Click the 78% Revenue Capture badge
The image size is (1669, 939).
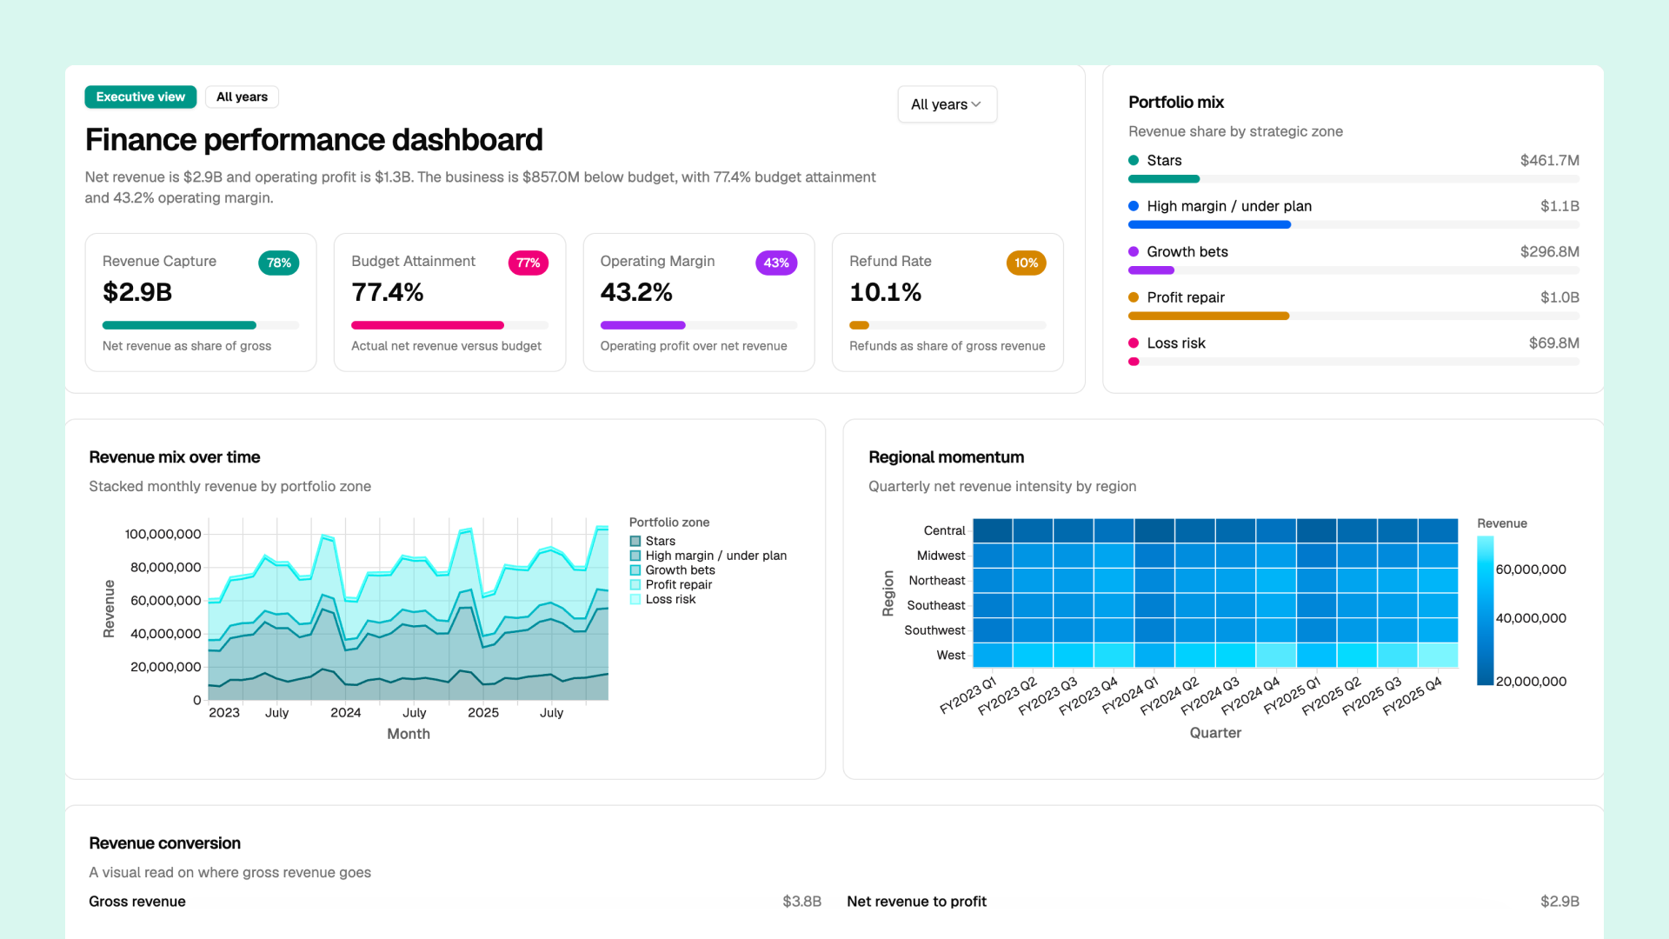click(278, 263)
